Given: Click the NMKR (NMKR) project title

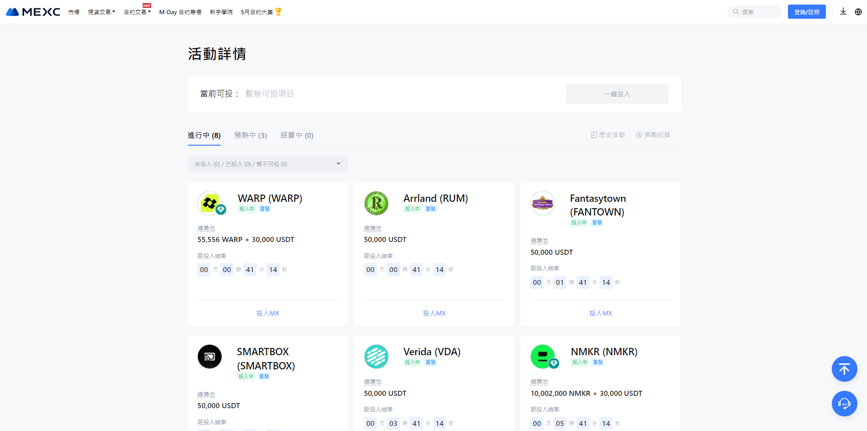Looking at the screenshot, I should click(x=604, y=352).
